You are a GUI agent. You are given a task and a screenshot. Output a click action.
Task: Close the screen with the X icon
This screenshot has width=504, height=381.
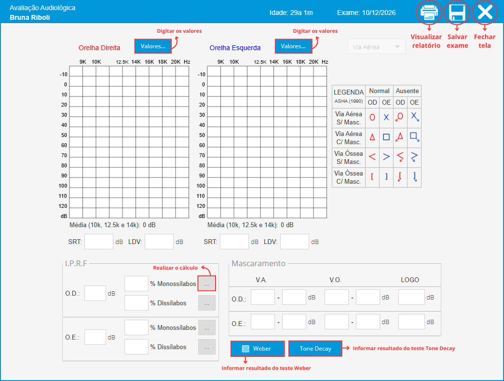(x=484, y=13)
